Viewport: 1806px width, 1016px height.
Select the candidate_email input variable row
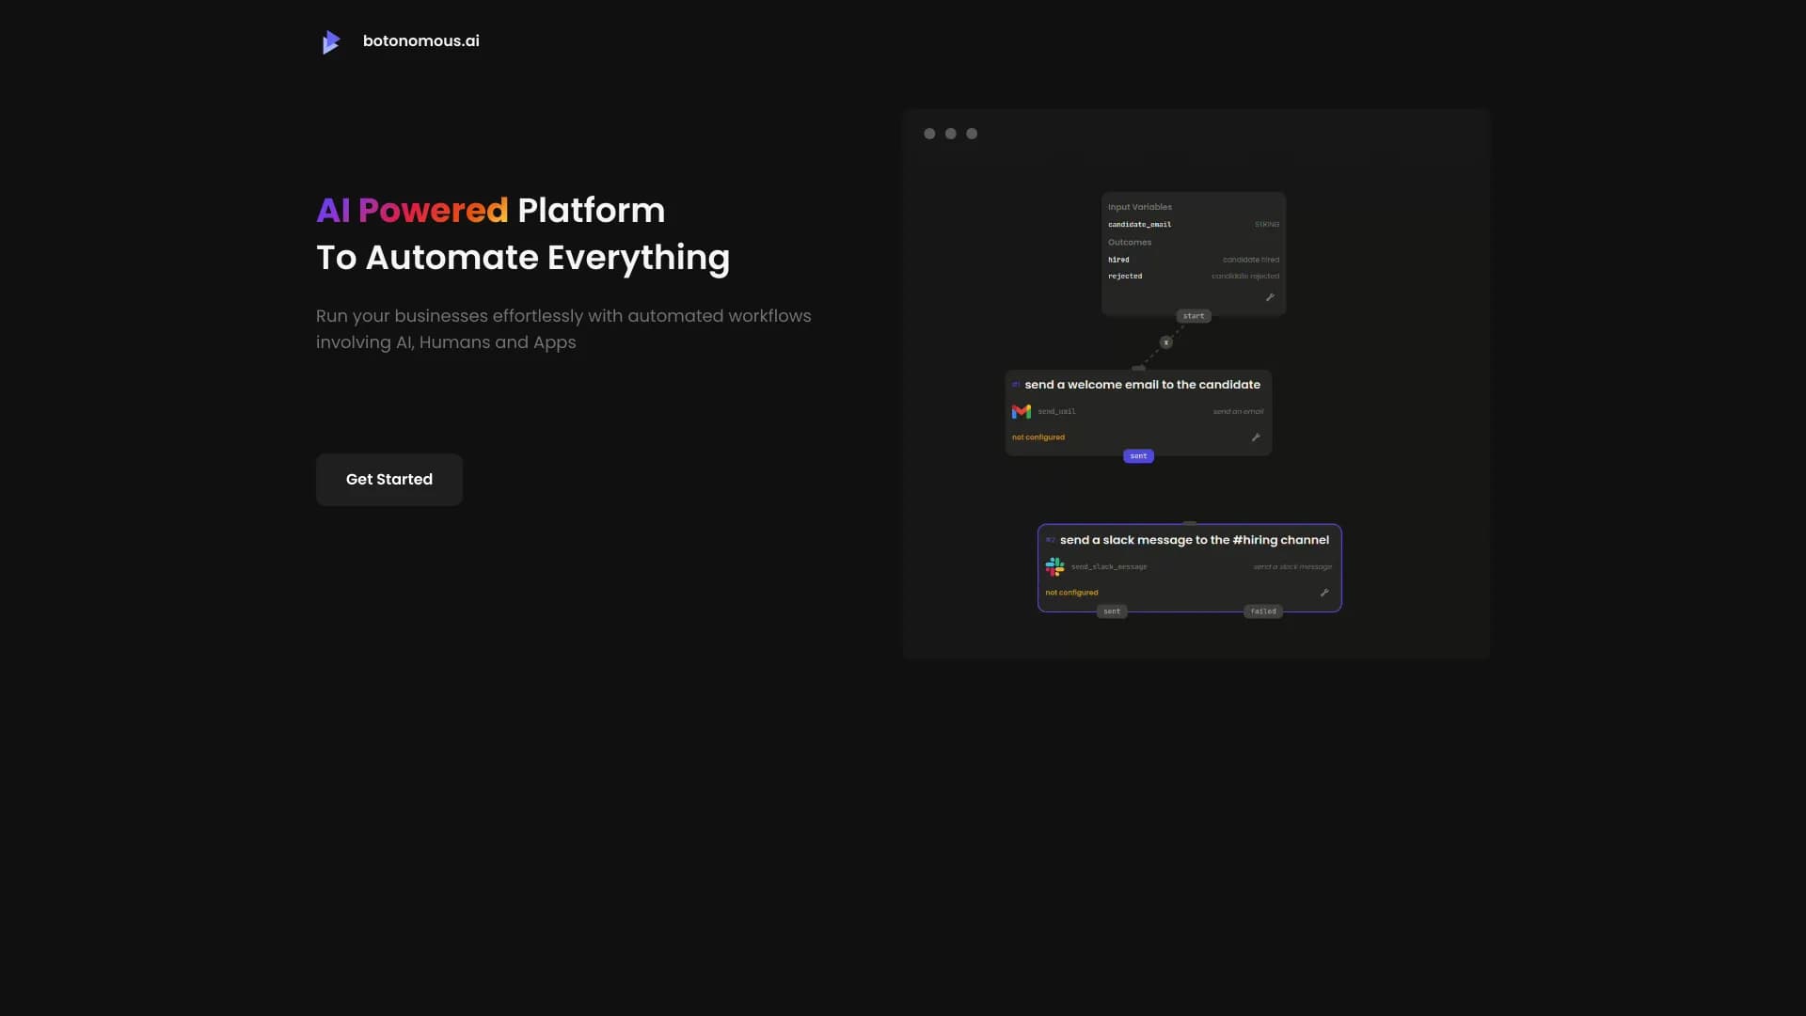1139,224
